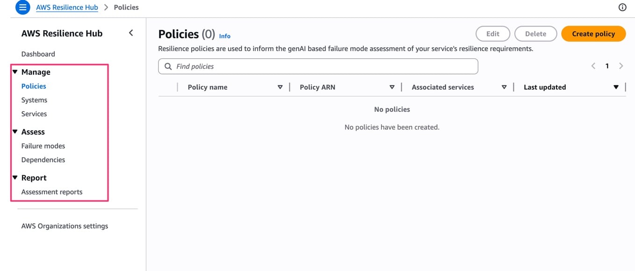Image resolution: width=635 pixels, height=271 pixels.
Task: Sort by Policy ARN column arrow
Action: click(x=392, y=87)
